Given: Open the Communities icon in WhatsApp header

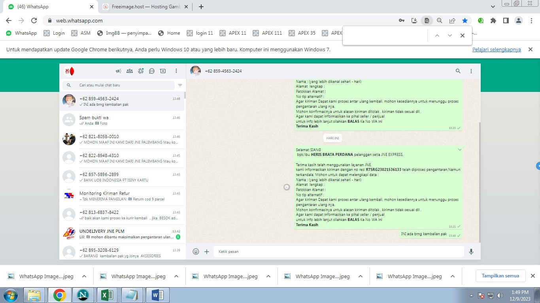Looking at the screenshot, I should [129, 71].
